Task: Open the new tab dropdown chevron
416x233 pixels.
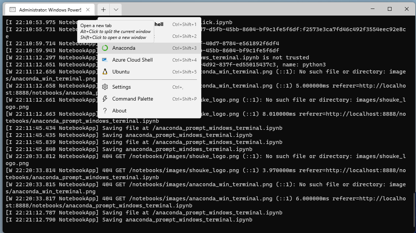Action: [x=116, y=10]
